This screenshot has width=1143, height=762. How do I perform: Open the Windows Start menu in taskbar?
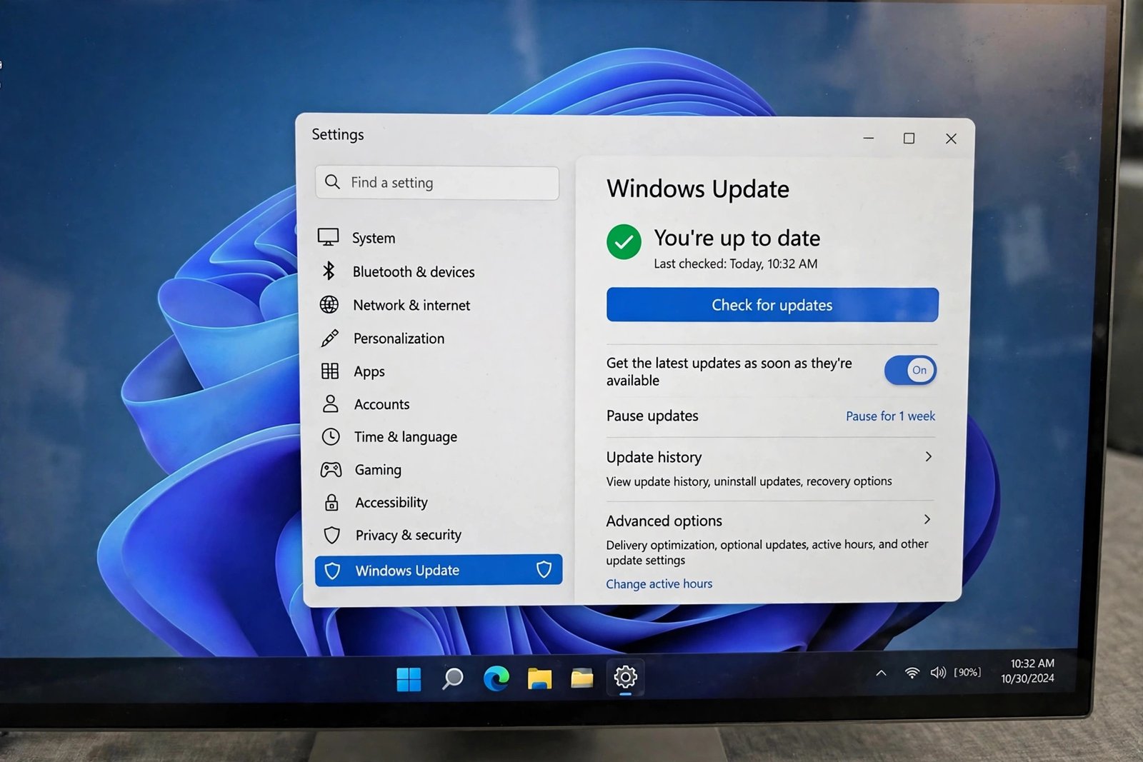(x=409, y=679)
